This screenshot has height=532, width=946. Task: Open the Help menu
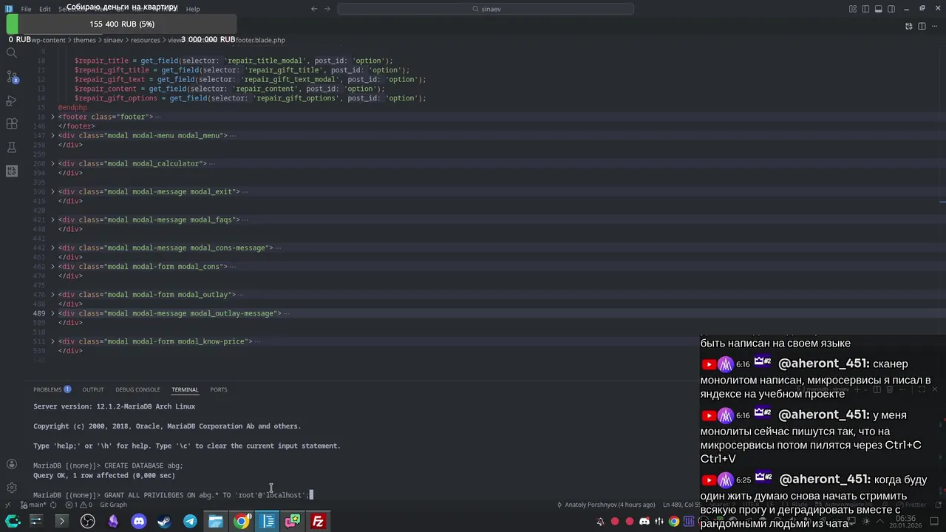193,9
